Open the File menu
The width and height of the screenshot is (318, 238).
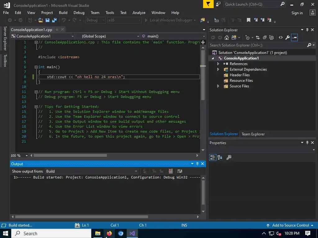coord(6,12)
